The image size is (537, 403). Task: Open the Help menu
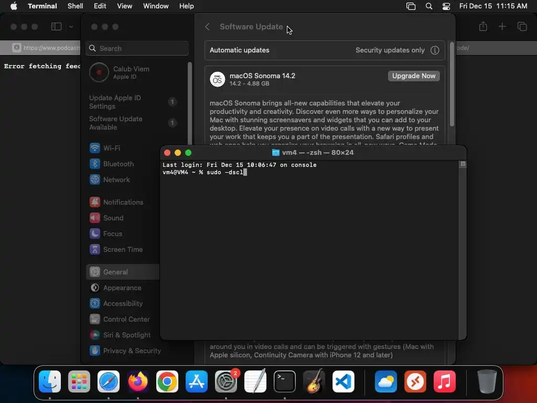pyautogui.click(x=187, y=6)
